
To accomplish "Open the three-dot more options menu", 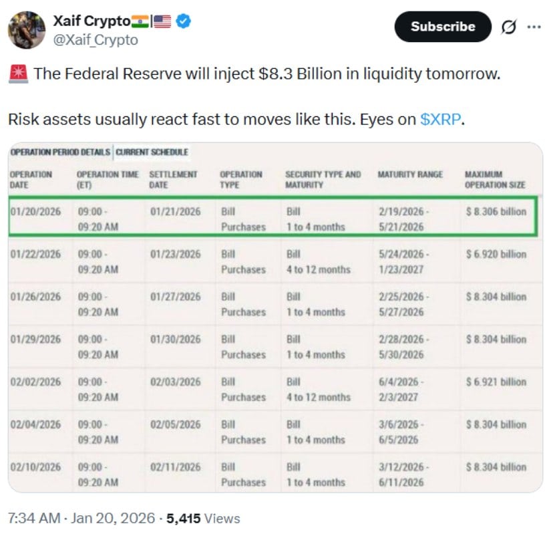I will click(535, 27).
